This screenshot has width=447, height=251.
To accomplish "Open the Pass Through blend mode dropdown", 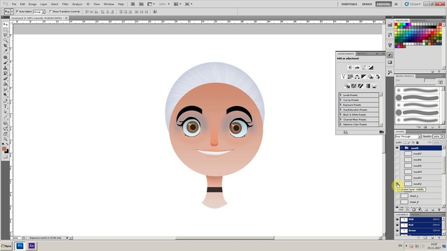I will coord(408,137).
